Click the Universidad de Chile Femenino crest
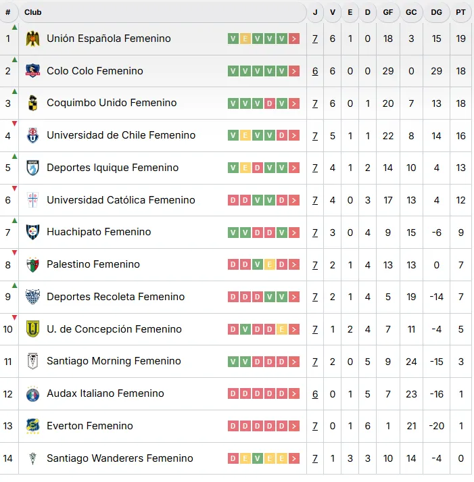 point(32,136)
